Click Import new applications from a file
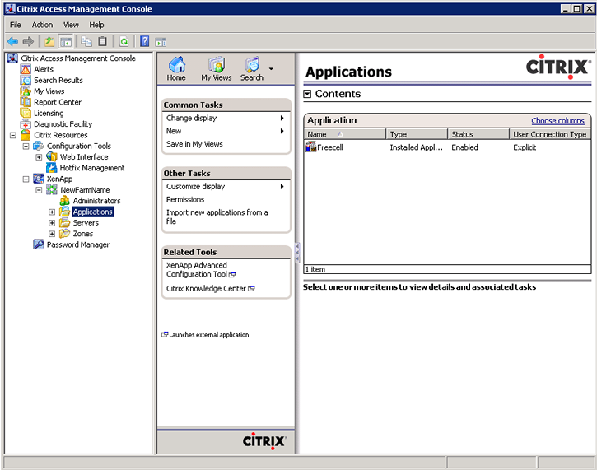597x470 pixels. (217, 216)
